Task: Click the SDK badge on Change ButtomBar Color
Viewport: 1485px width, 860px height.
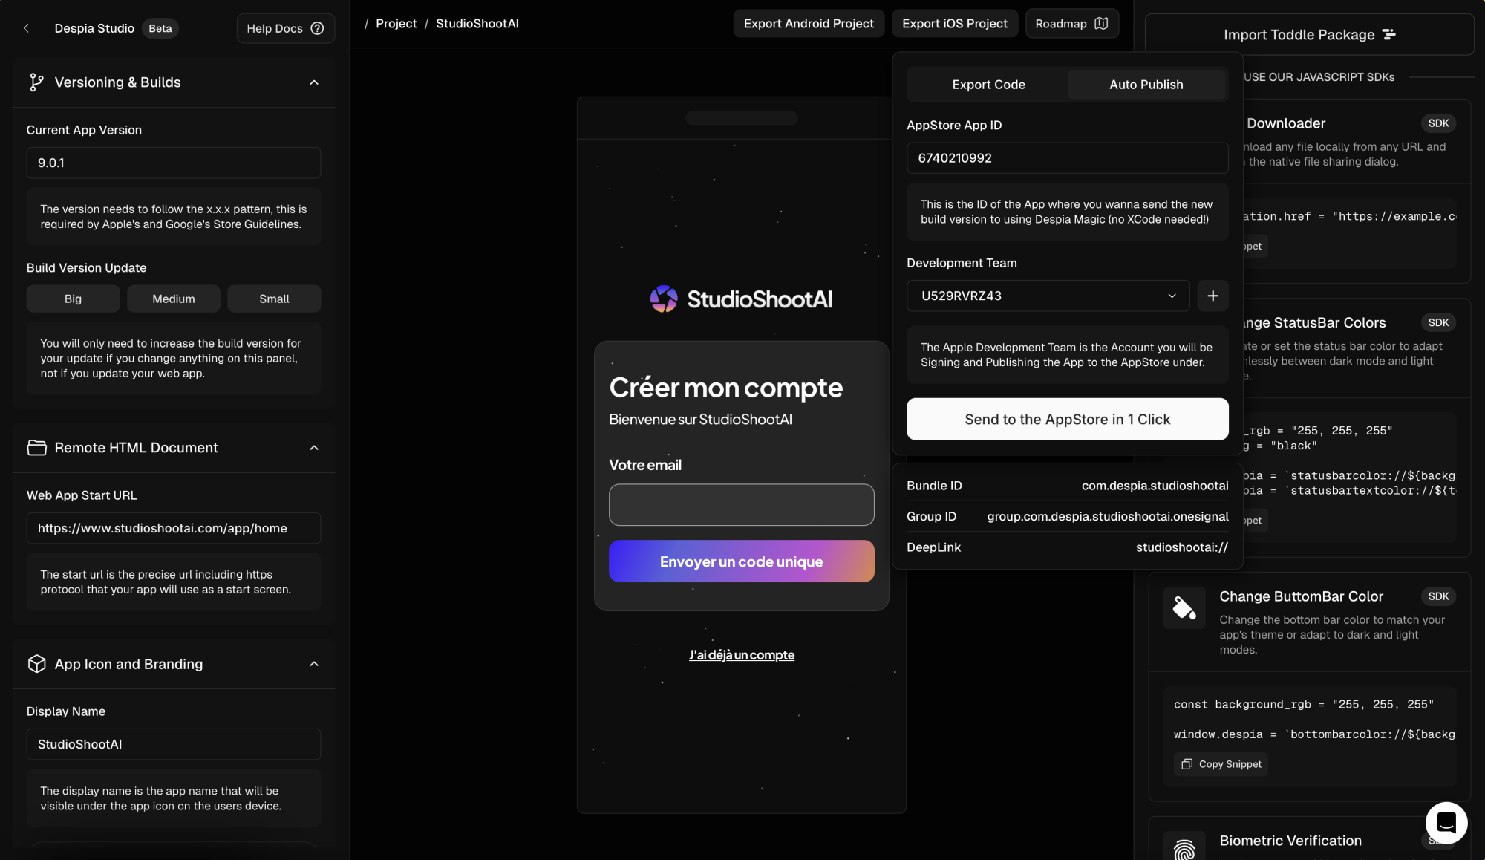Action: coord(1438,596)
